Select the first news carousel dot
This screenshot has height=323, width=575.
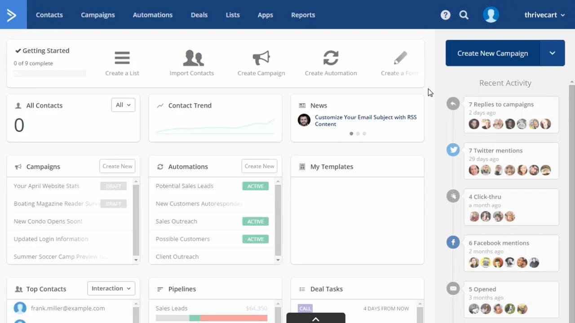tap(351, 134)
